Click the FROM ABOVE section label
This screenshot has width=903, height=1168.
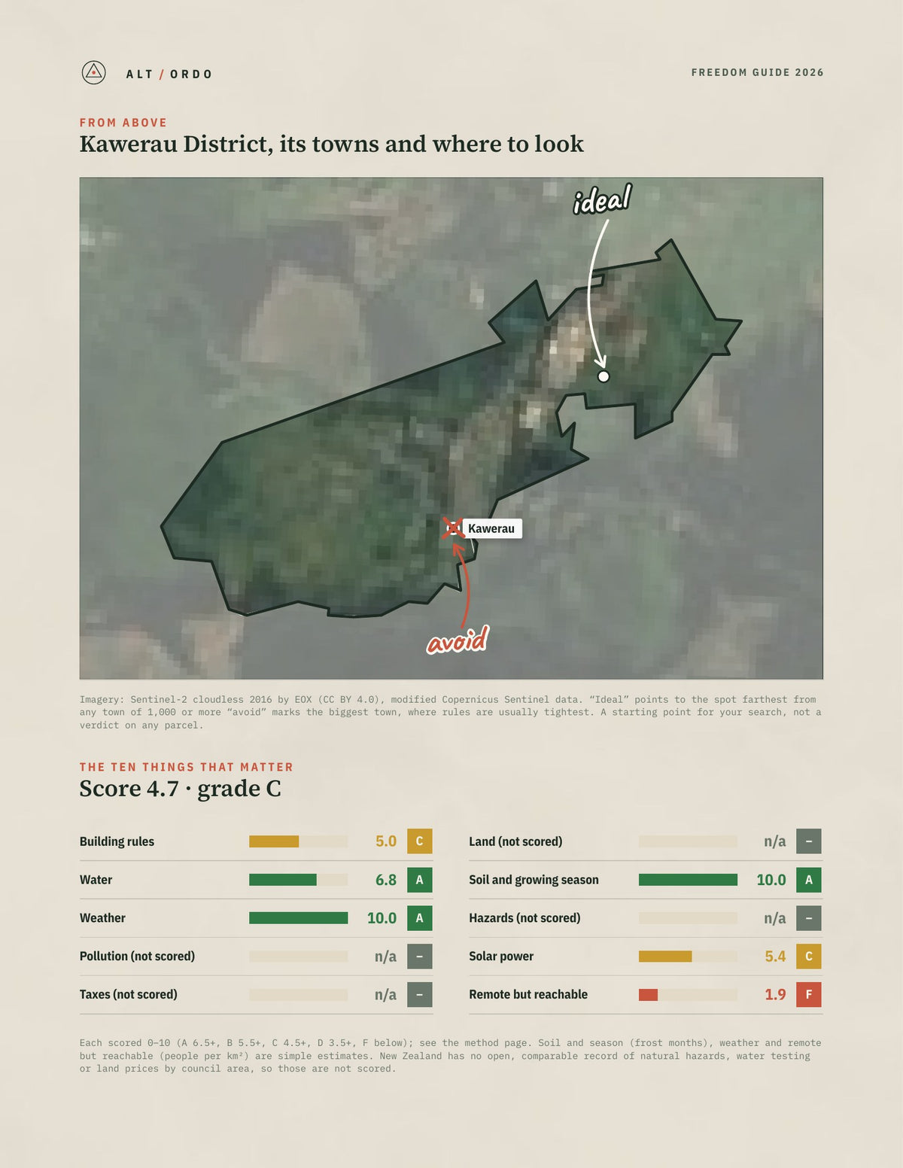point(123,123)
